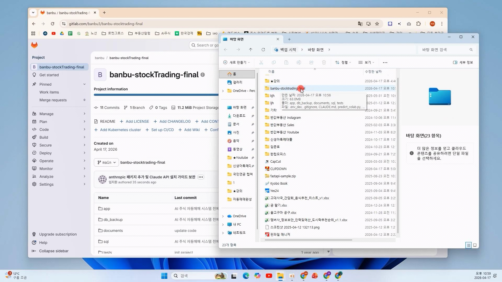Open the Sort (정렬) dropdown
The height and width of the screenshot is (282, 502).
click(x=343, y=62)
